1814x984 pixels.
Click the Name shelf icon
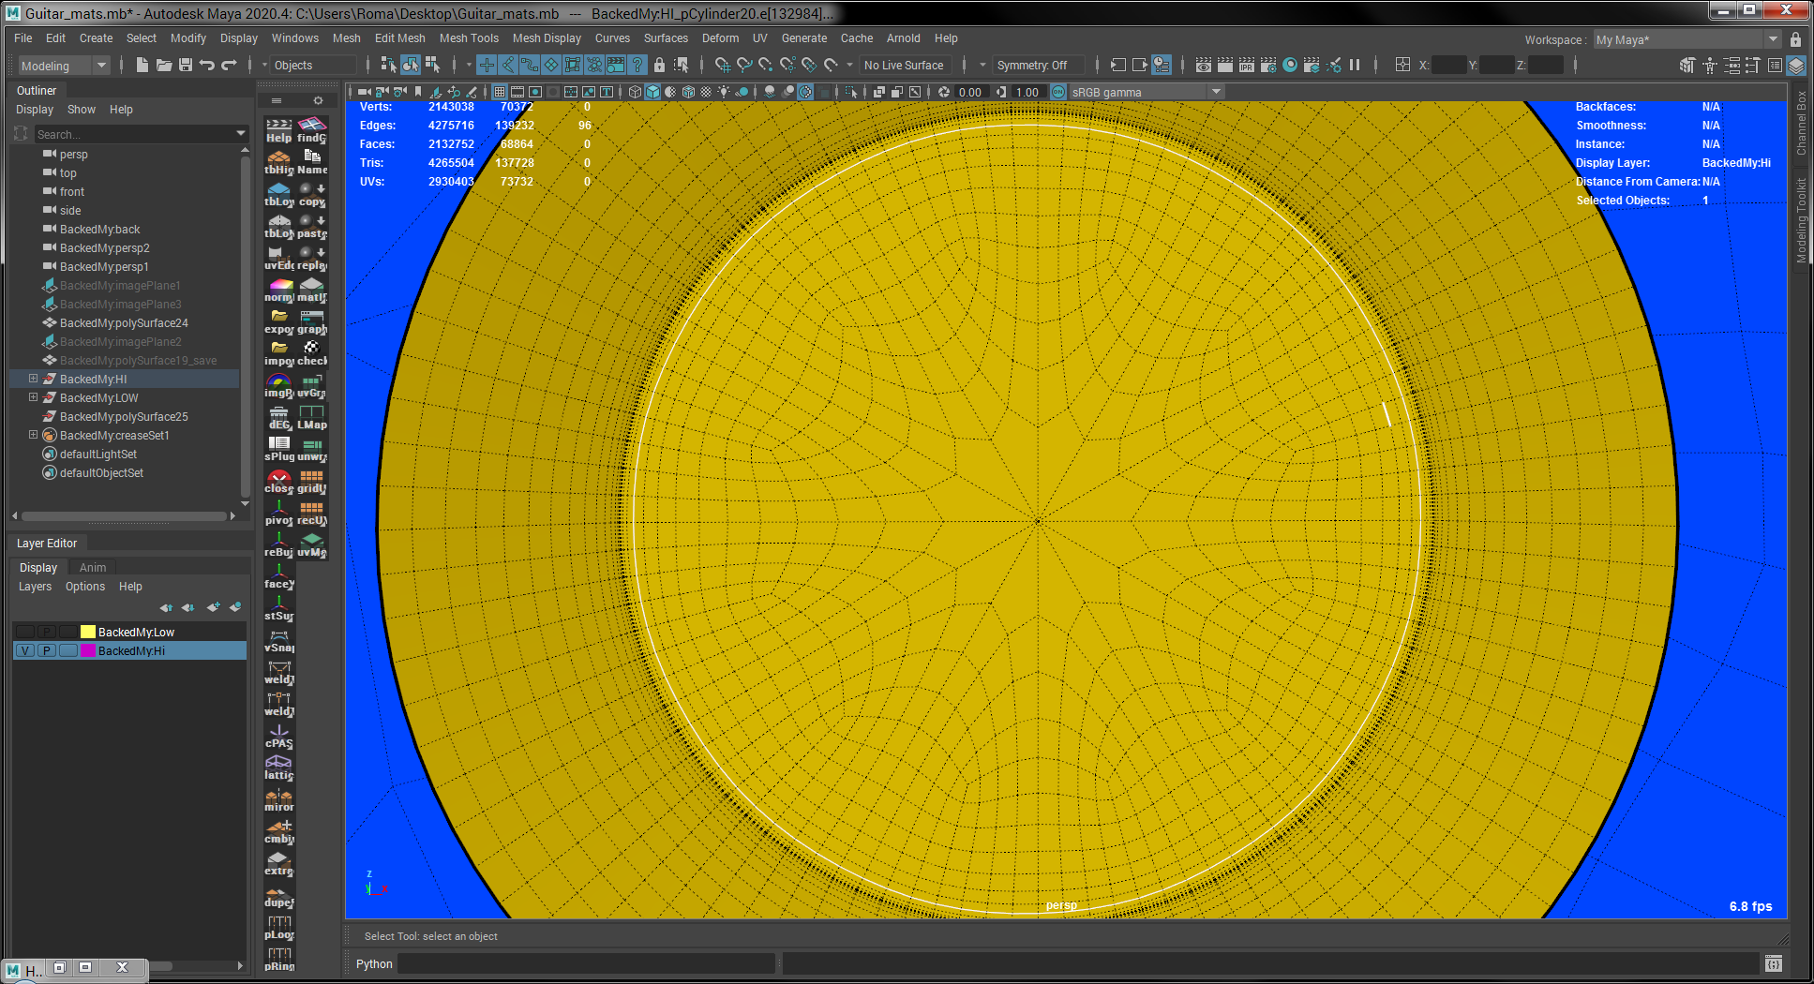tap(312, 162)
